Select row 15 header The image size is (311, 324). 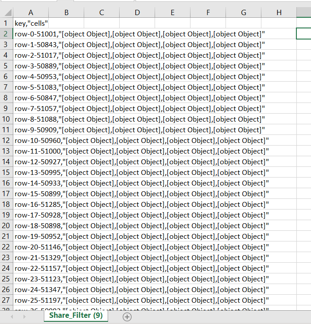pos(6,172)
